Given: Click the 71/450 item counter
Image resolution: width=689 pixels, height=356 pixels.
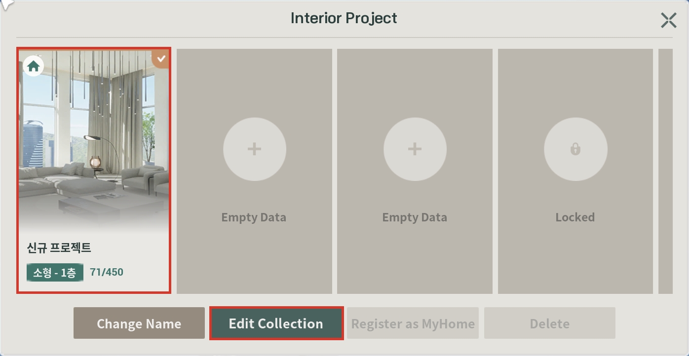Looking at the screenshot, I should (x=107, y=272).
